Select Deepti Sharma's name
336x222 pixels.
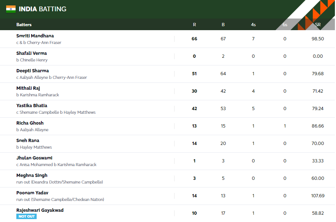coord(32,71)
